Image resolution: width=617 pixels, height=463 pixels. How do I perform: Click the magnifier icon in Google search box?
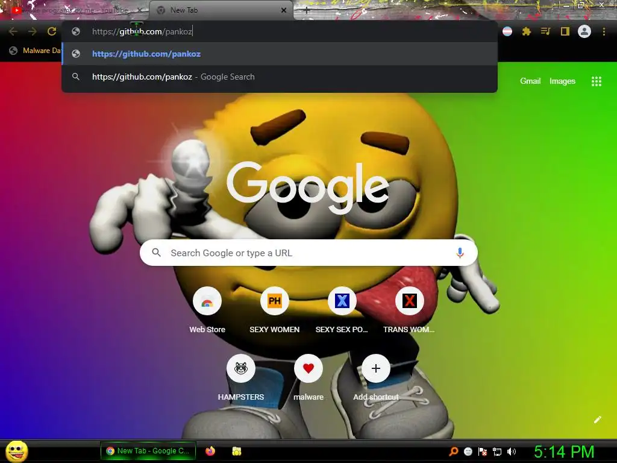pyautogui.click(x=156, y=253)
